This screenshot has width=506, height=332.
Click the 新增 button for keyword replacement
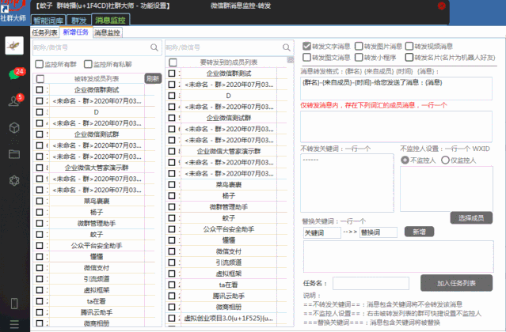419,232
